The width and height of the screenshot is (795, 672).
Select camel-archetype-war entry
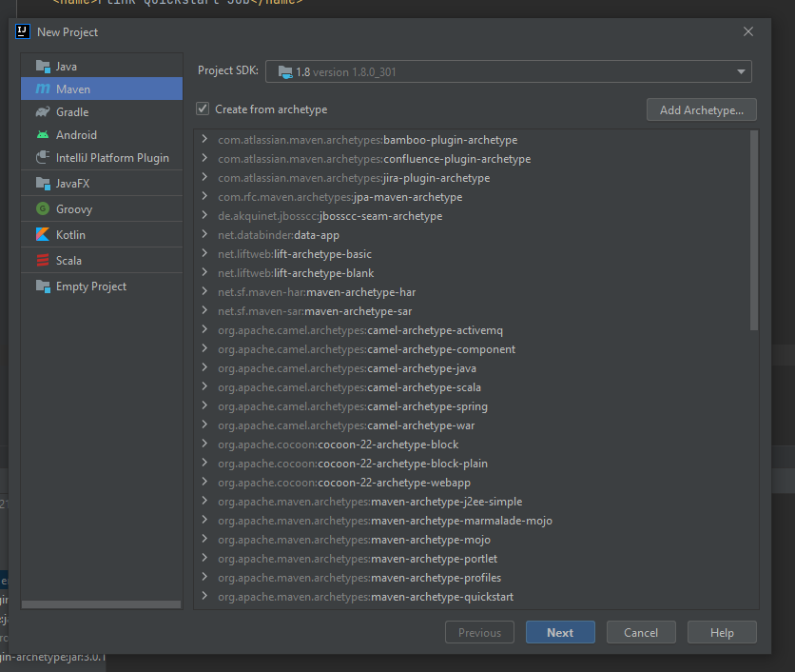(x=346, y=425)
